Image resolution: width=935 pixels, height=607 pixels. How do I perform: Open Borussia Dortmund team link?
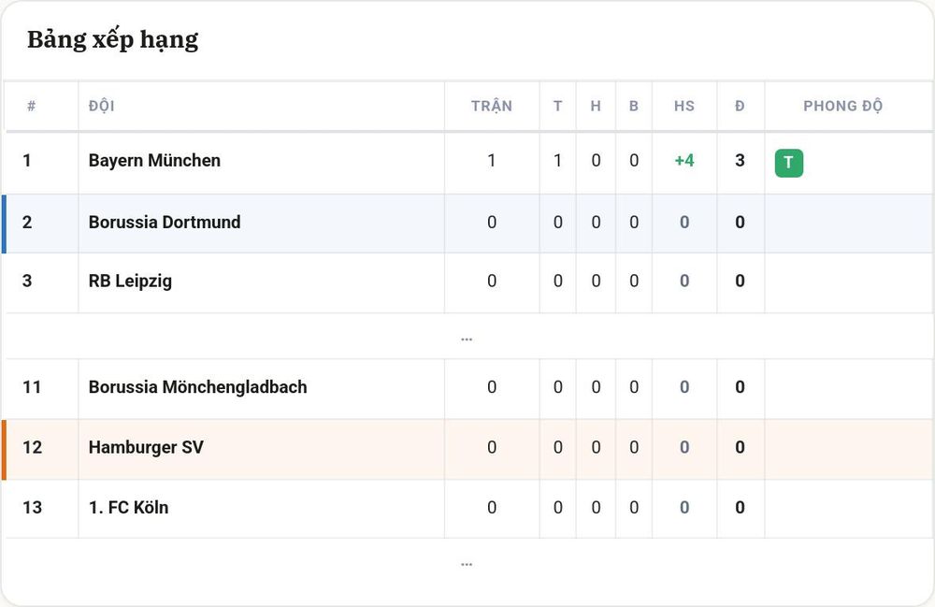(165, 222)
